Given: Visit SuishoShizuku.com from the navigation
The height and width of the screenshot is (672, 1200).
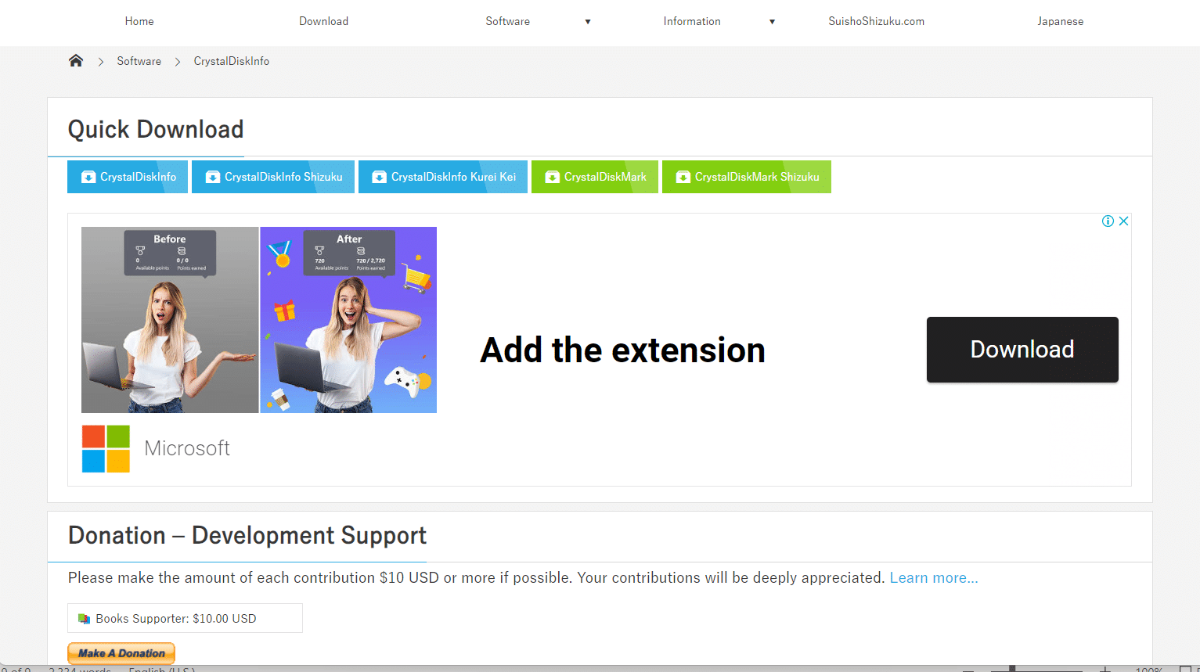Looking at the screenshot, I should point(876,21).
